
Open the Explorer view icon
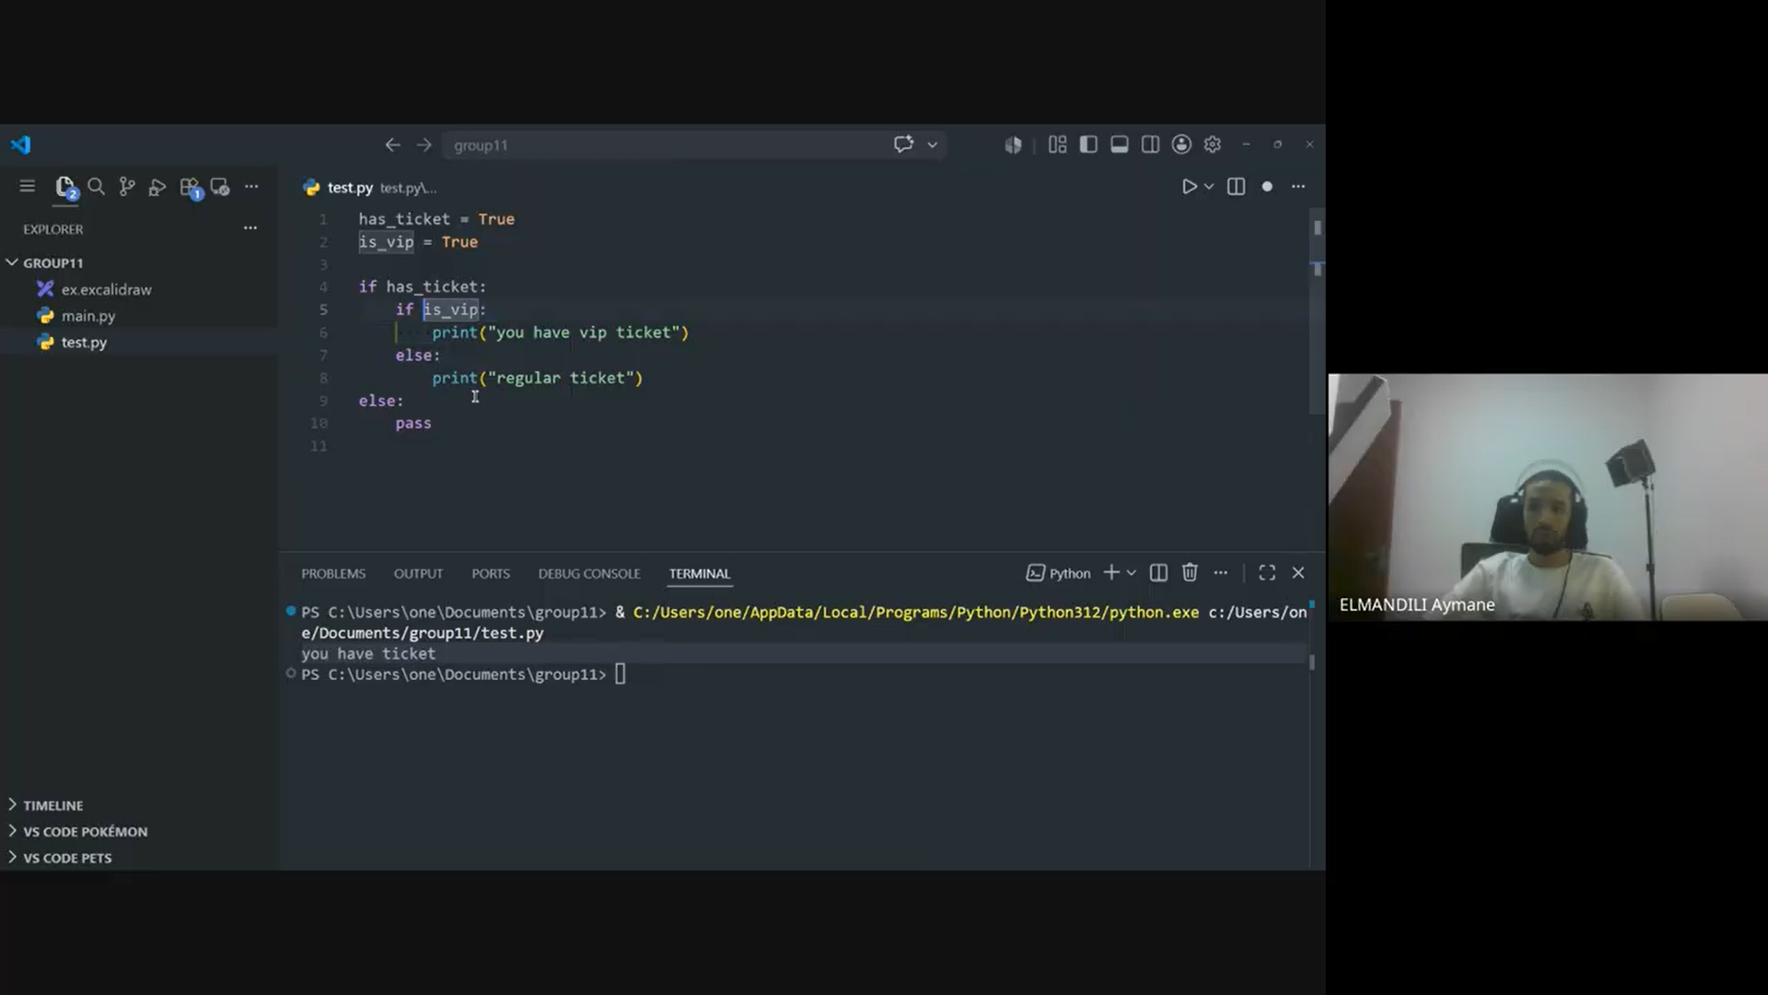tap(65, 187)
